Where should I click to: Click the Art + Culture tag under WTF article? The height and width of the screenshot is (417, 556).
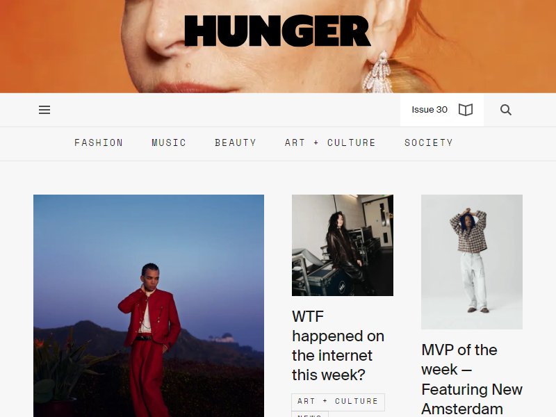pos(338,402)
